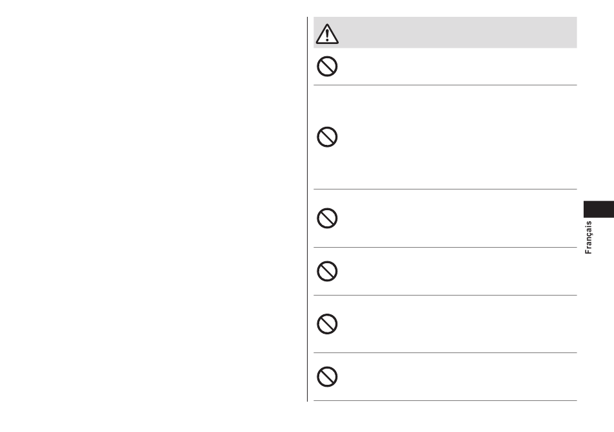614x432 pixels.
Task: Click the bottom-most horizontal separator line
Action: [445, 401]
